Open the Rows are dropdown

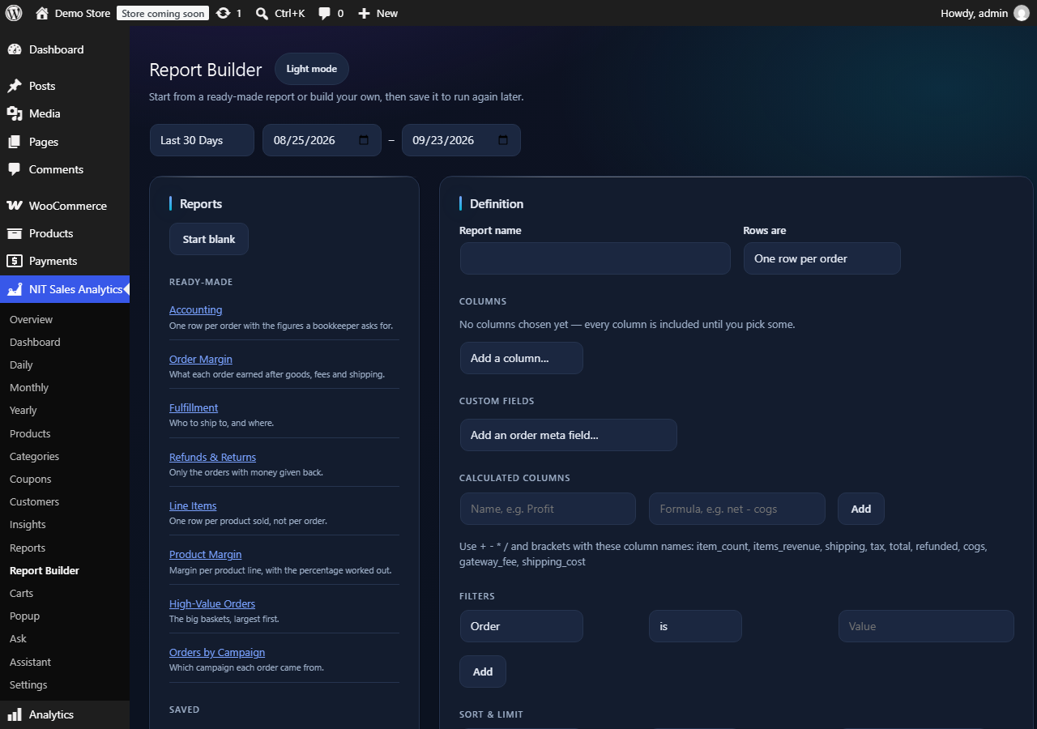pos(821,258)
